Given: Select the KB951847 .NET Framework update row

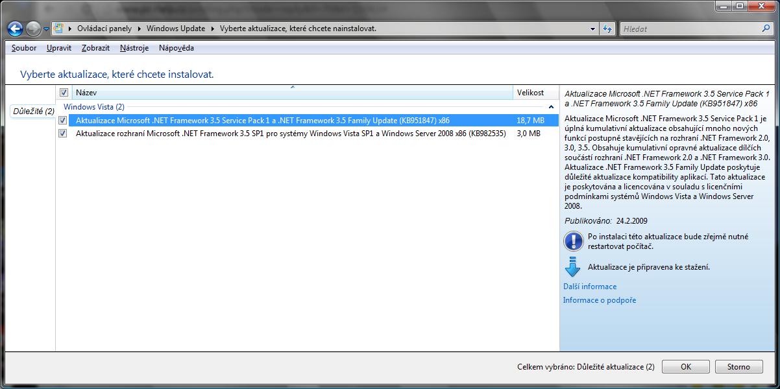Looking at the screenshot, I should point(307,121).
